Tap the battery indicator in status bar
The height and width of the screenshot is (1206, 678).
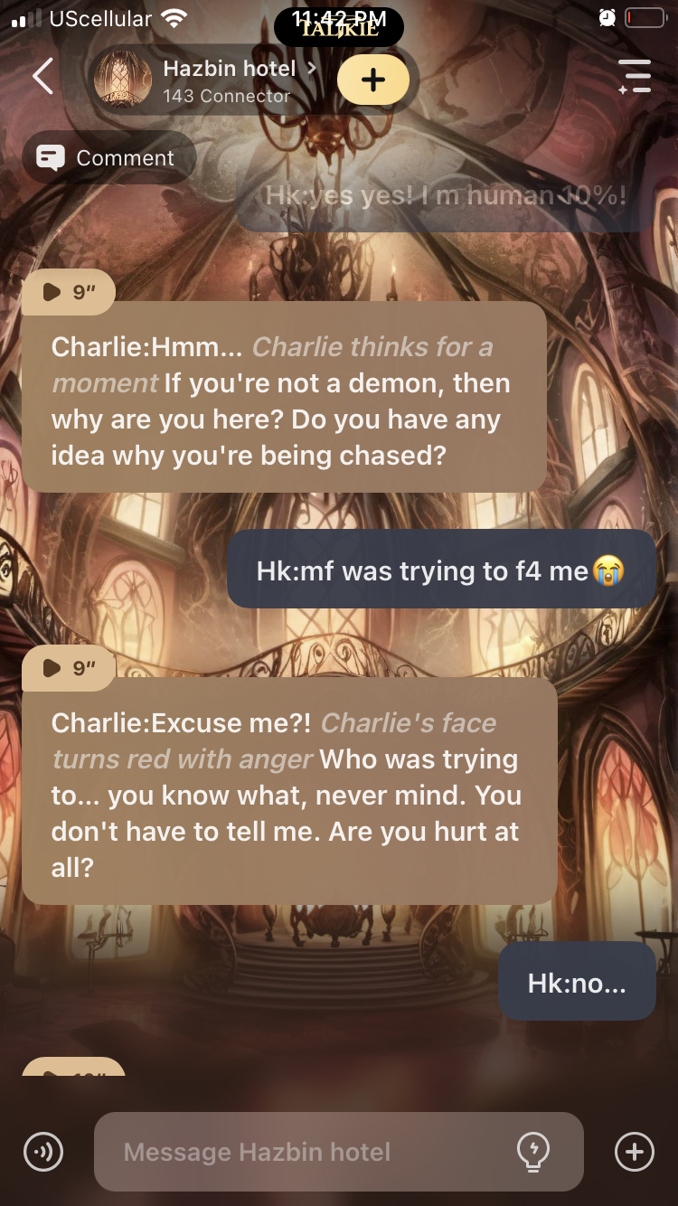click(645, 18)
